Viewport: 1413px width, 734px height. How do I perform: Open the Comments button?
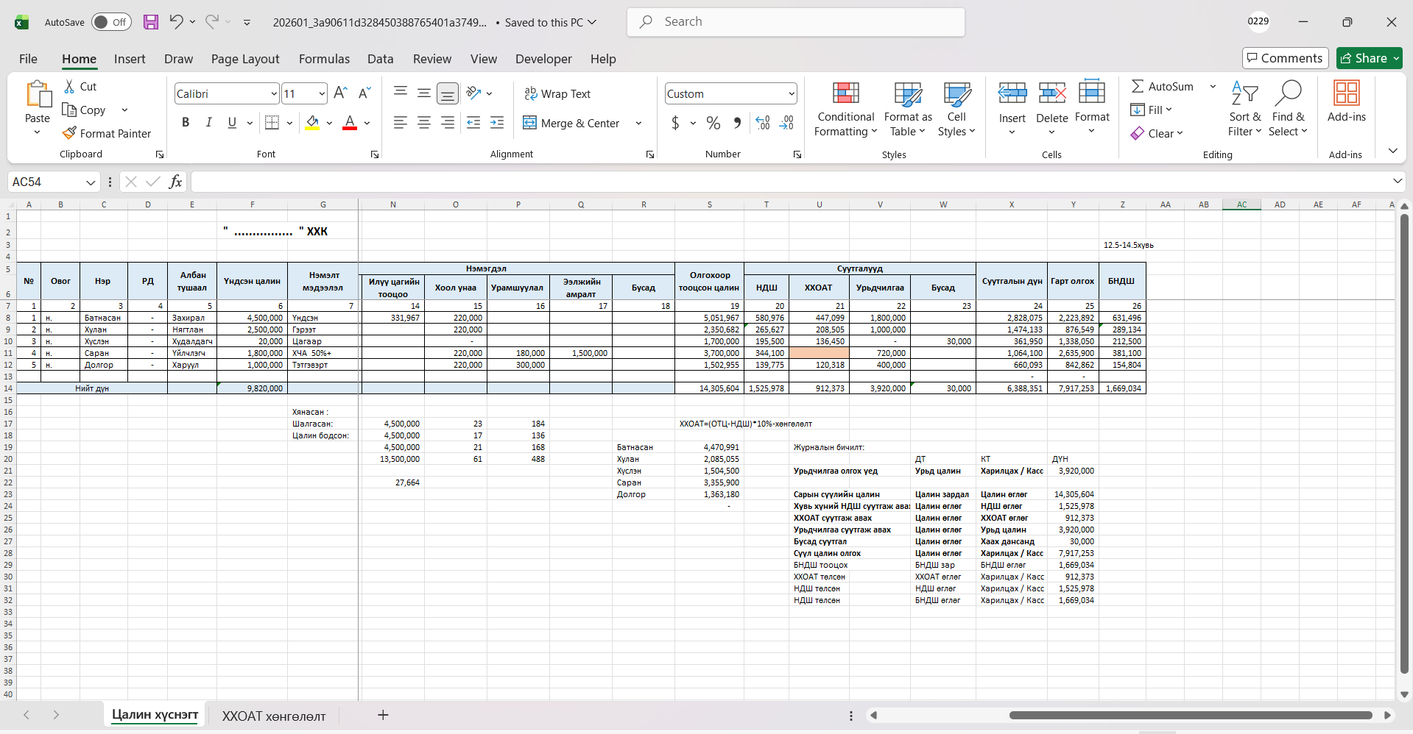tap(1285, 58)
